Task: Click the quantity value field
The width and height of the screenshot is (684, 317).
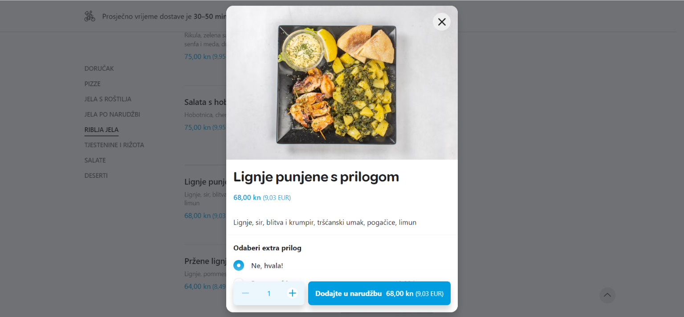Action: coord(269,293)
